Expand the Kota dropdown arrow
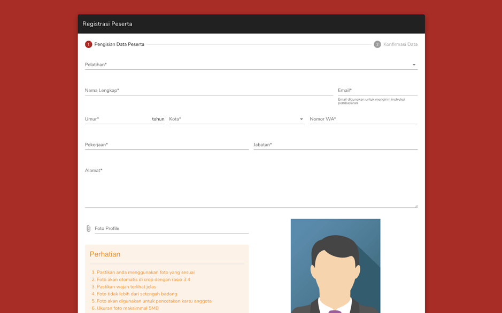This screenshot has height=313, width=502. tap(301, 119)
